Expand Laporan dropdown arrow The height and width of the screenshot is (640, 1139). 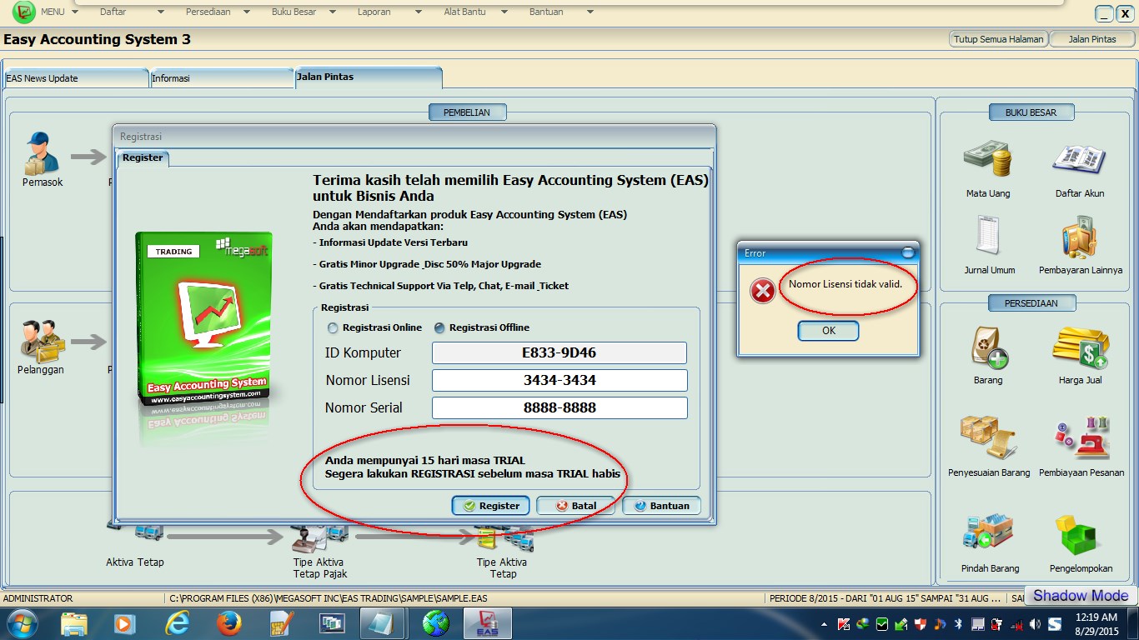tap(419, 12)
